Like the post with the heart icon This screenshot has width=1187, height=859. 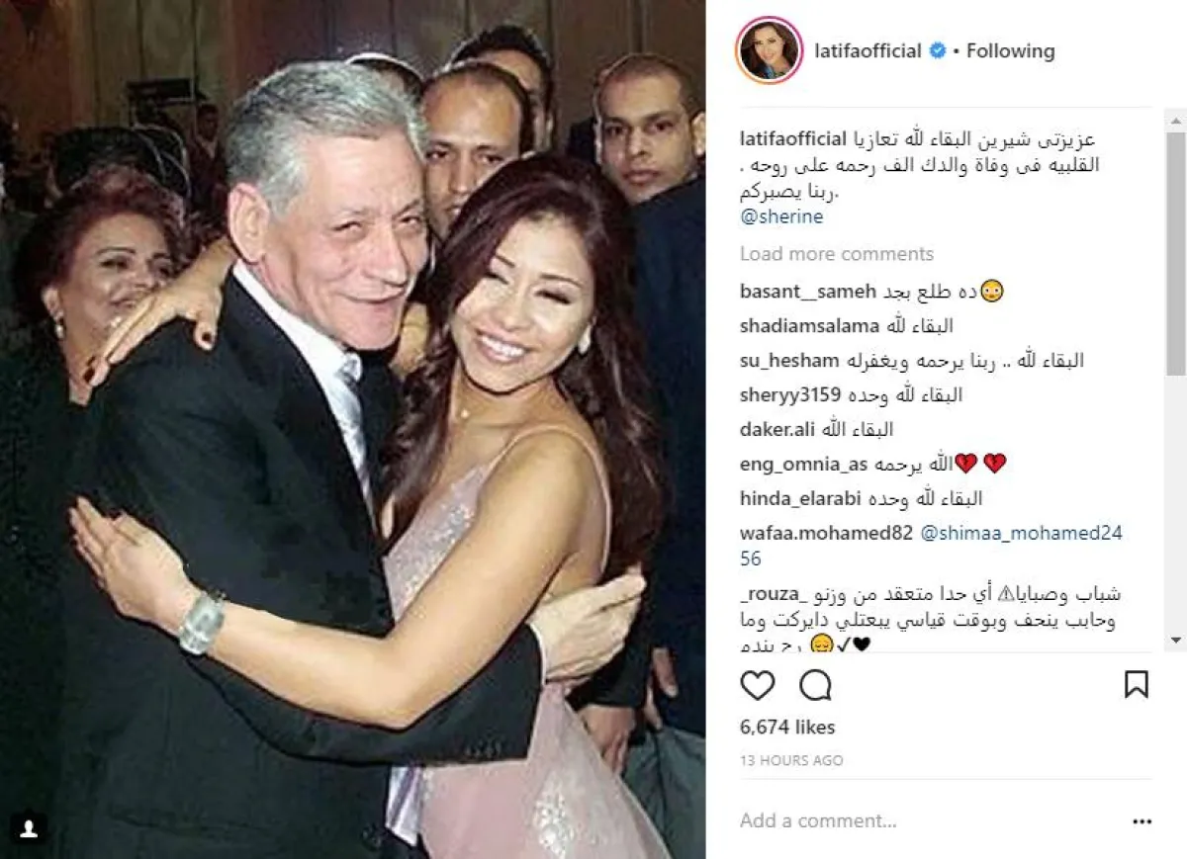point(758,684)
